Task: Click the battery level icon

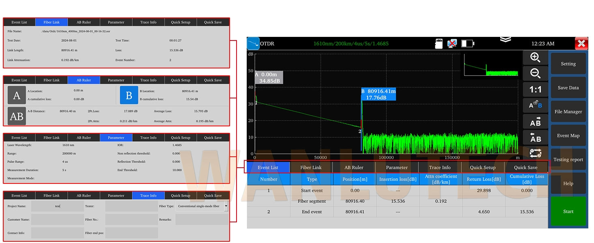Action: click(x=468, y=43)
